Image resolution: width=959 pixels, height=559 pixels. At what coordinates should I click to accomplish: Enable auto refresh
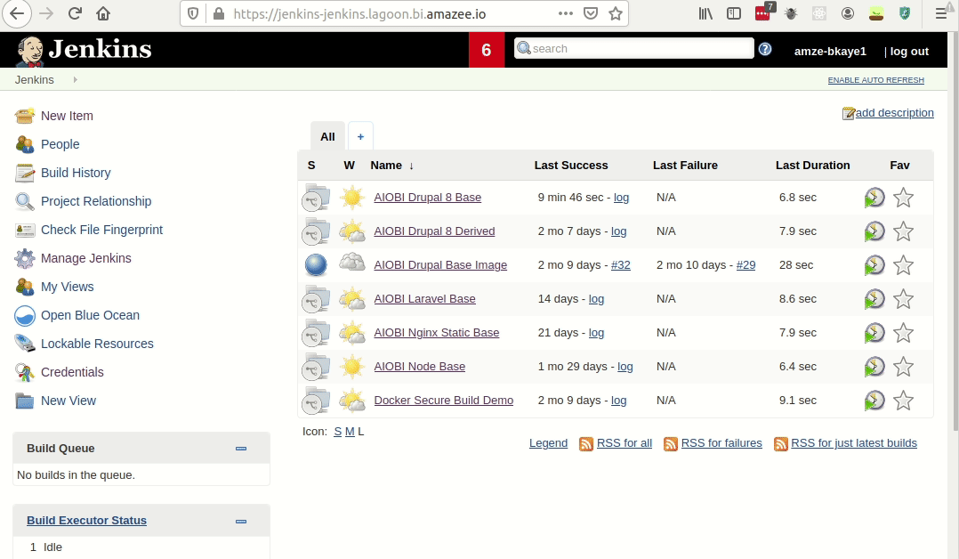[x=875, y=80]
